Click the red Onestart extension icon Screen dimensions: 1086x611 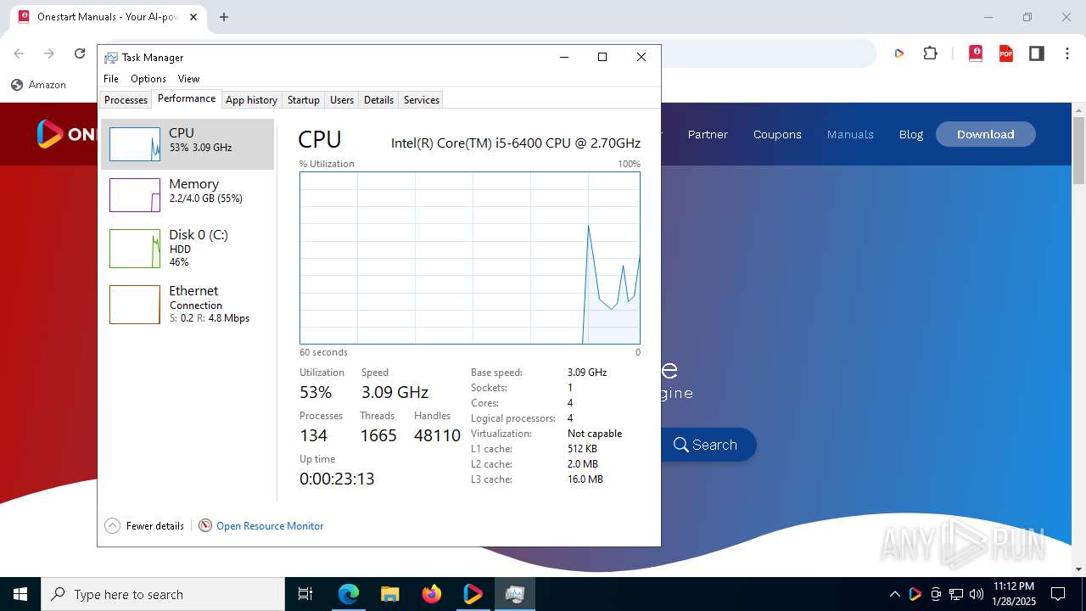(976, 53)
